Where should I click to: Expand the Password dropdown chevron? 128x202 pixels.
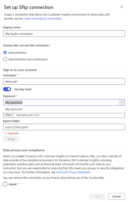point(121,102)
